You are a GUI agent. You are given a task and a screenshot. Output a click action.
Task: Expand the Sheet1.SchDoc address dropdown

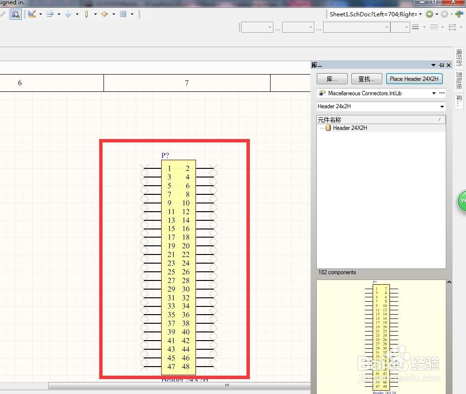pyautogui.click(x=421, y=14)
